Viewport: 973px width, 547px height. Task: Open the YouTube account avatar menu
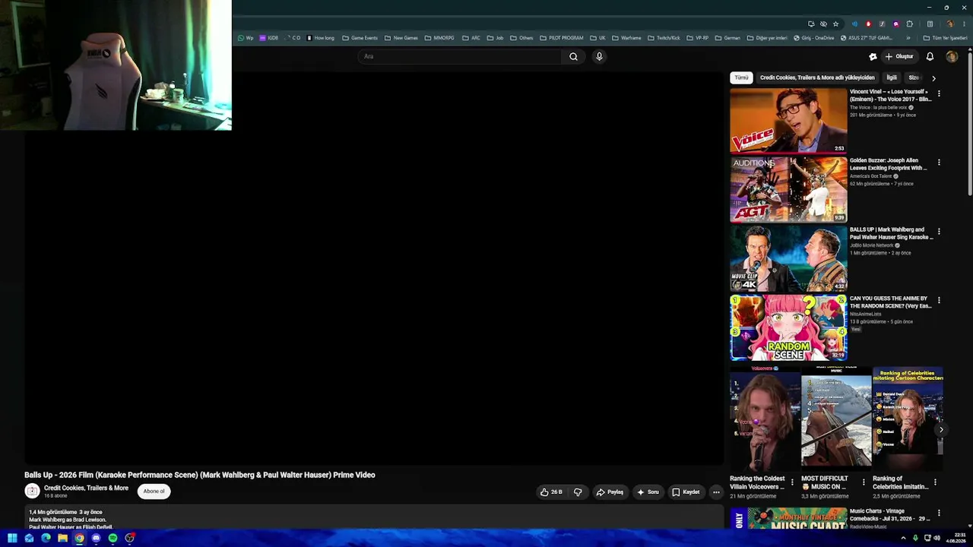[952, 56]
